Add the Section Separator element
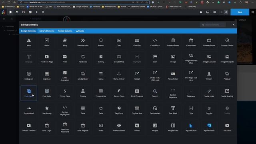Image resolution: width=256 pixels, height=144 pixels. 173,93
